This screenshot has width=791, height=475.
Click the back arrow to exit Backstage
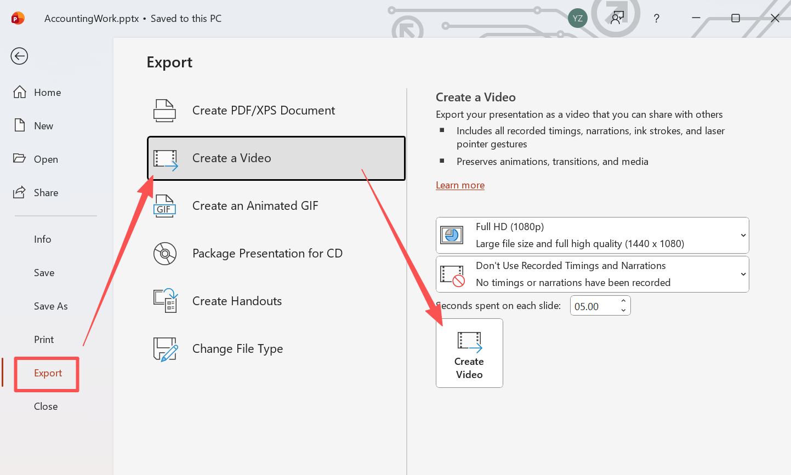point(19,56)
